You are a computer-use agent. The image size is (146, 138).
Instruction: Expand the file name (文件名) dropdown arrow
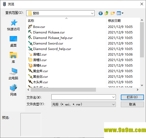(113, 97)
